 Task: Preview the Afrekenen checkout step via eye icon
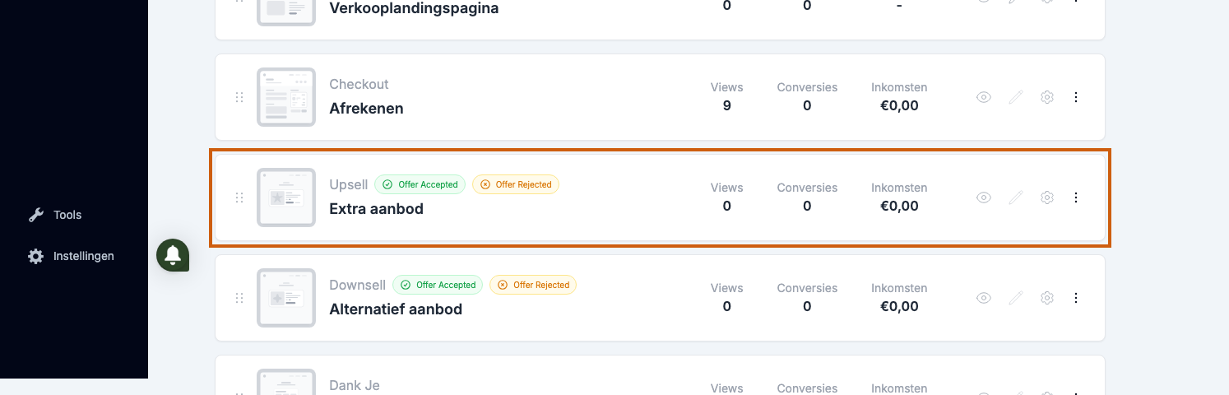(984, 97)
